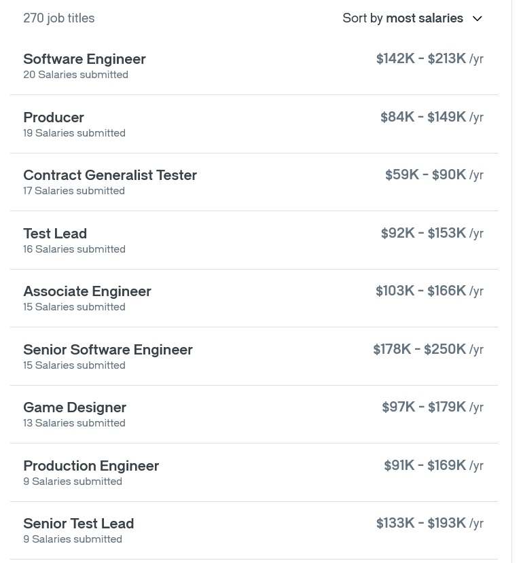Click "16 Salaries submitted" under Test Lead
521x563 pixels.
74,249
